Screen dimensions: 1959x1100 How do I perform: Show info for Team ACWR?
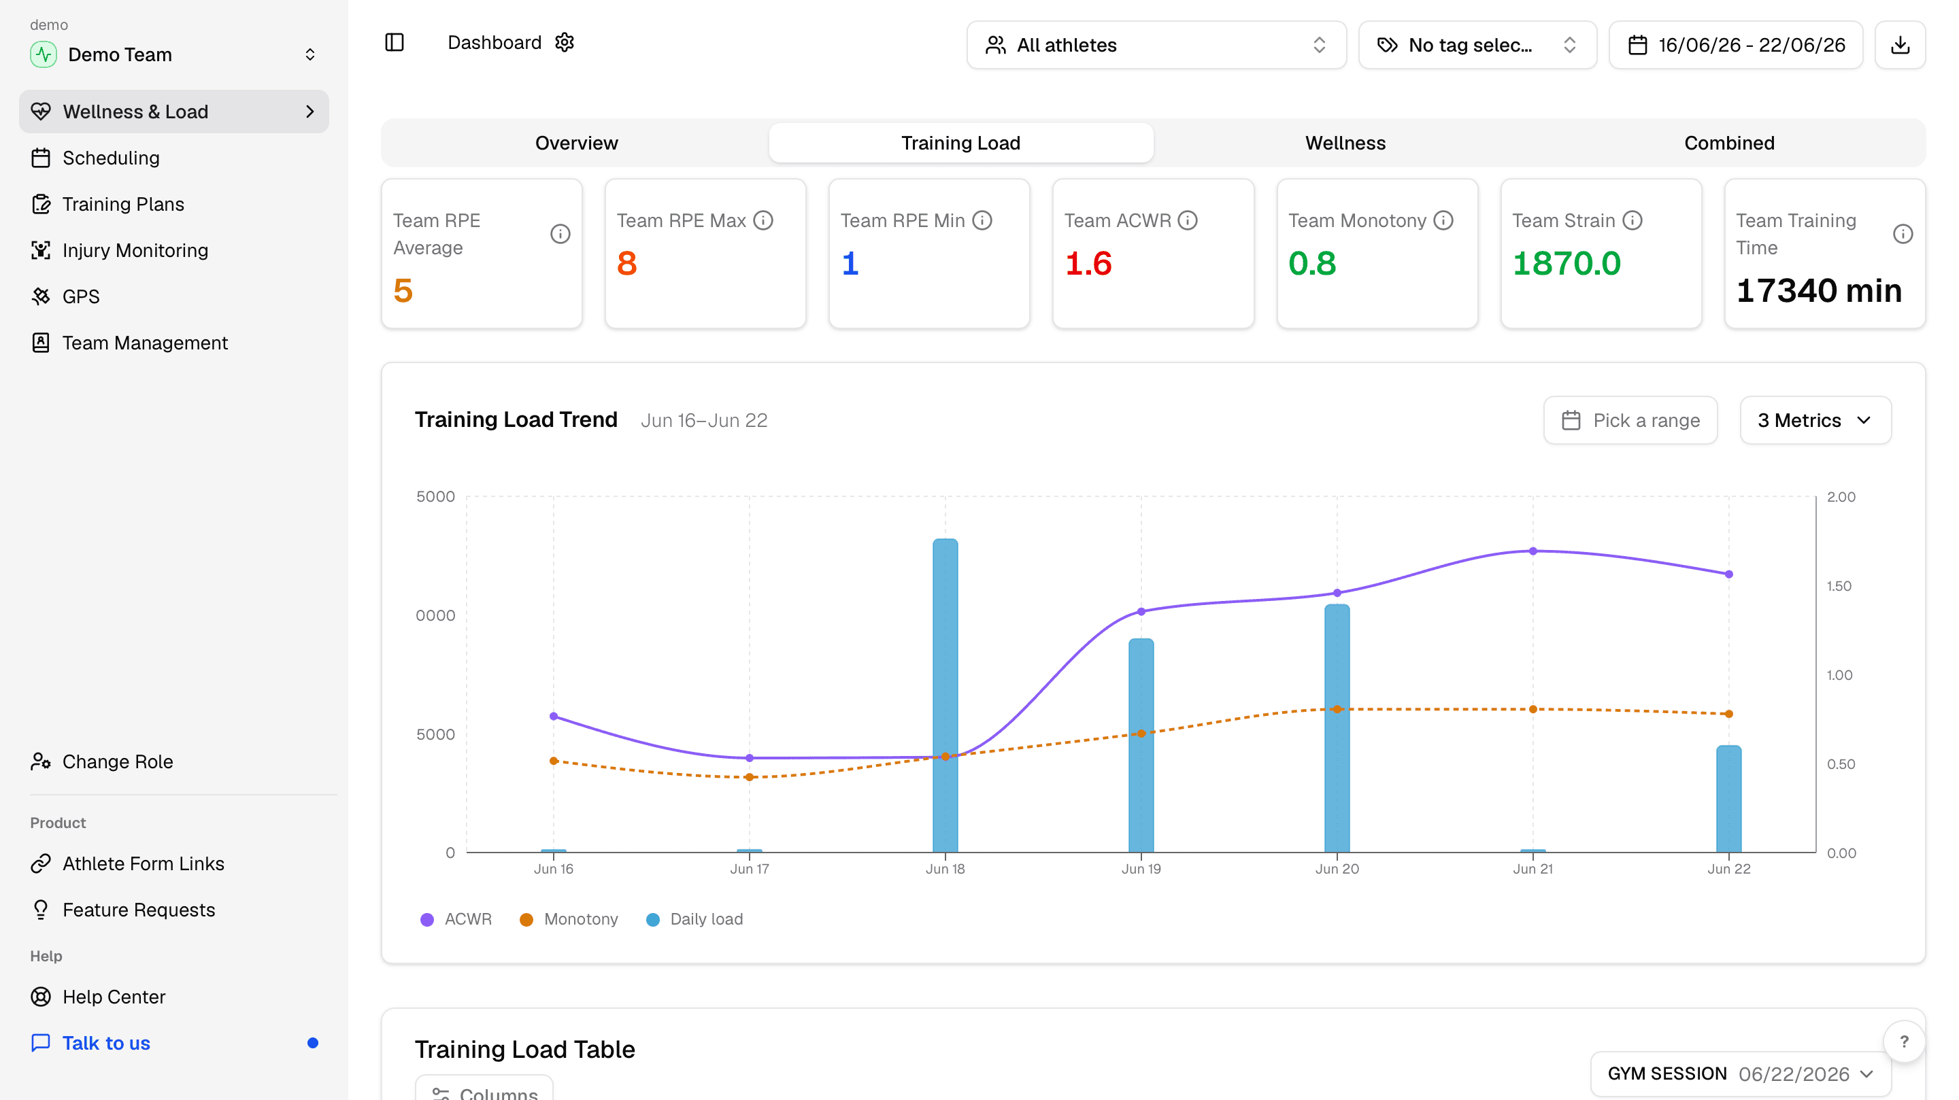(x=1187, y=220)
